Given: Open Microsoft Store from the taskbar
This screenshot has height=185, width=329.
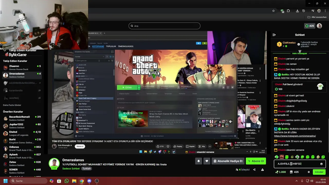Looking at the screenshot, I should click(x=59, y=181).
